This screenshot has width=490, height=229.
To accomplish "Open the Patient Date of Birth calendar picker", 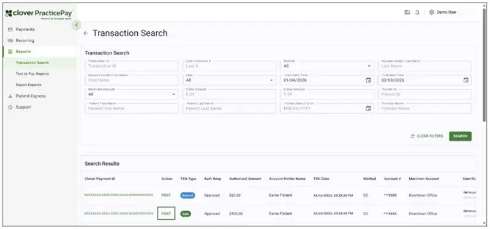I will tap(369, 109).
